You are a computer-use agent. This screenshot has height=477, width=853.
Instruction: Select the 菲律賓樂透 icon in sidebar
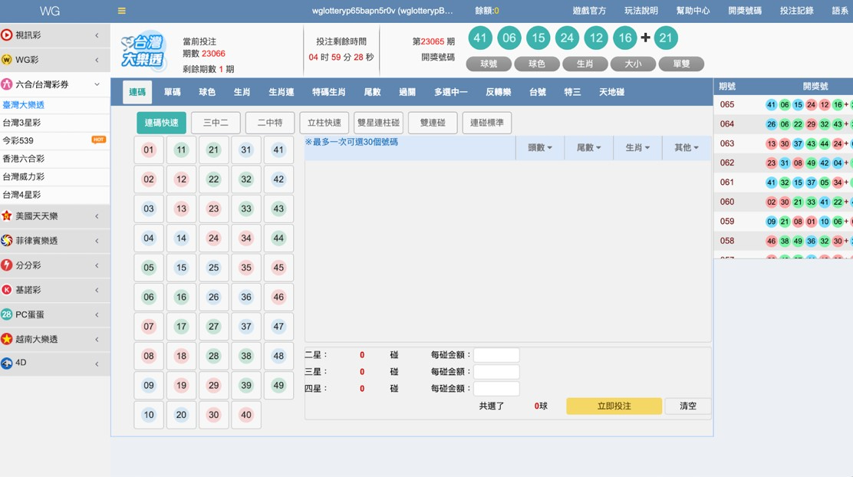7,241
